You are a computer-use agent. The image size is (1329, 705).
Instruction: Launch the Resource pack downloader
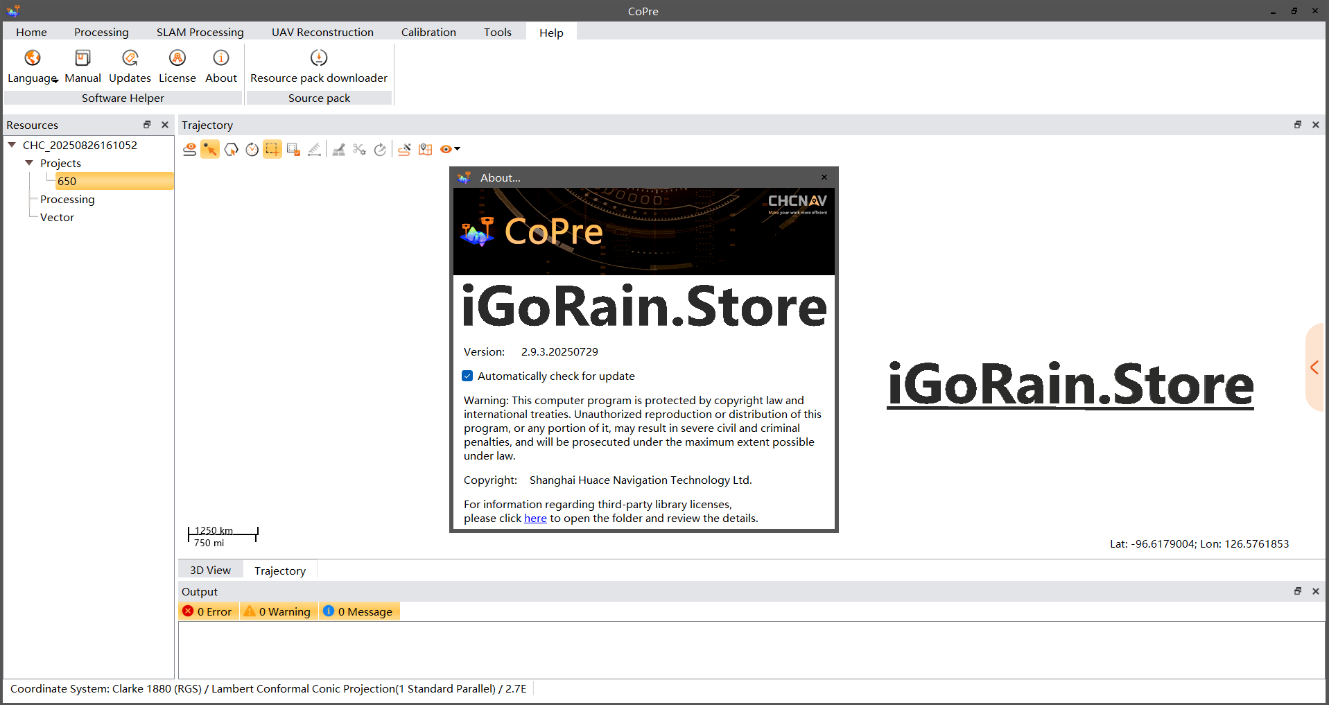[x=318, y=66]
